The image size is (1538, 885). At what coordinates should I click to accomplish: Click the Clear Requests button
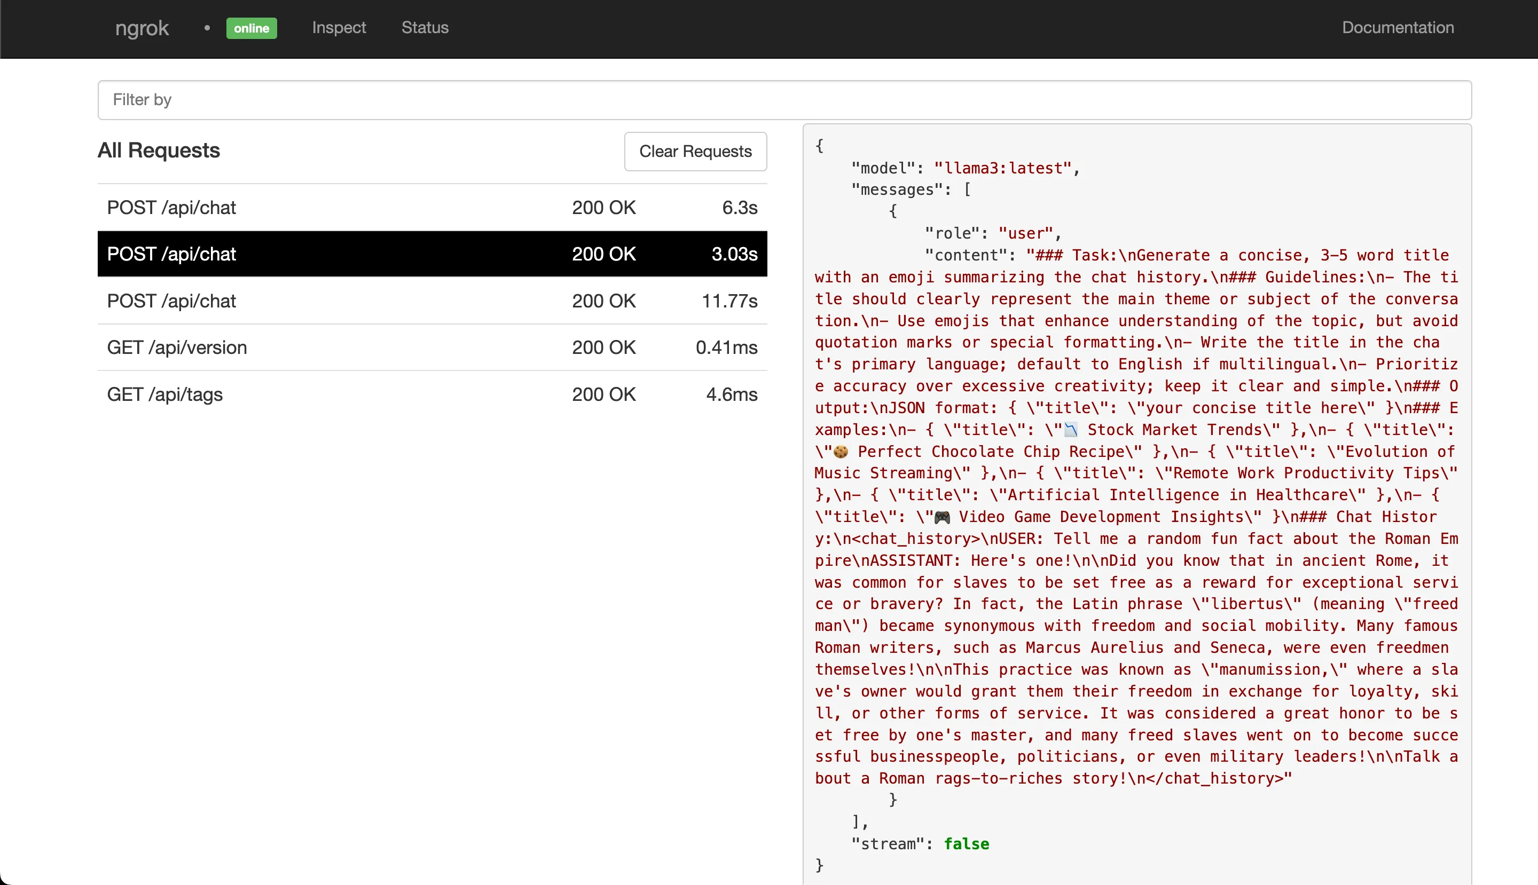(695, 152)
